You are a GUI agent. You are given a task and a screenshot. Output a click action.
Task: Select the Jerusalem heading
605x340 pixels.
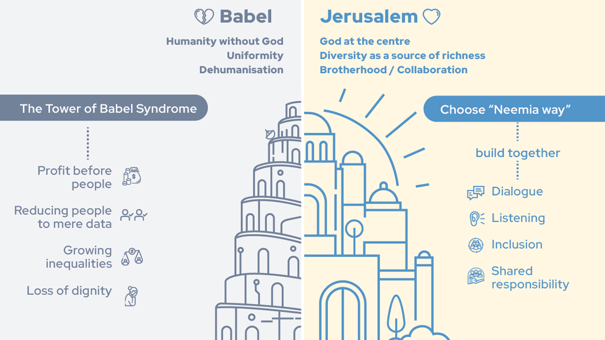coord(369,16)
